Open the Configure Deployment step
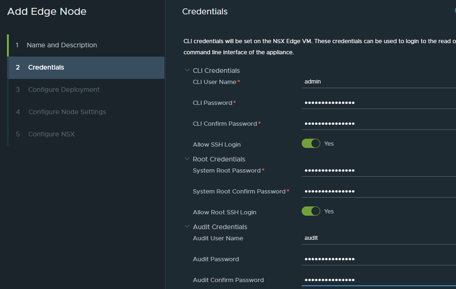 click(63, 90)
